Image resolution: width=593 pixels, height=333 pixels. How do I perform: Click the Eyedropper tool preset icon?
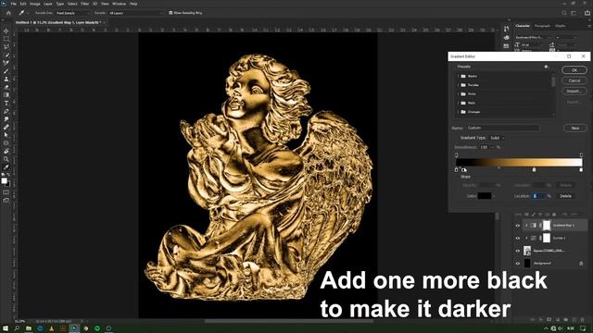coord(21,13)
